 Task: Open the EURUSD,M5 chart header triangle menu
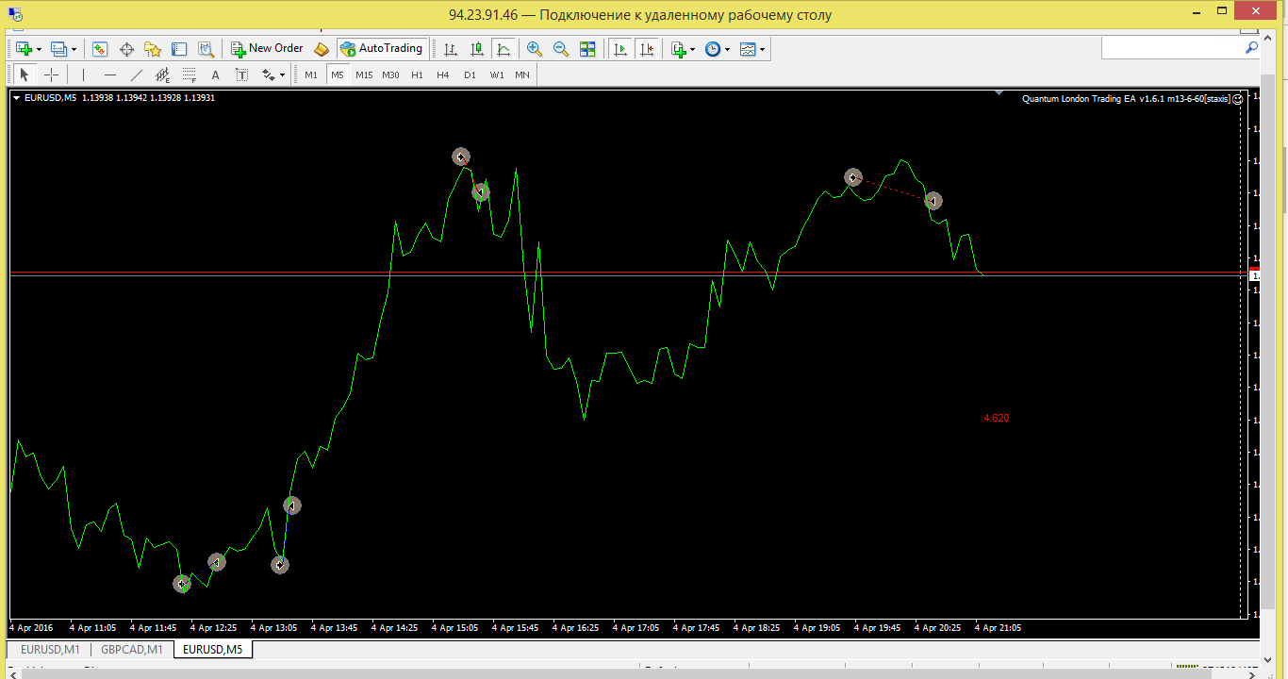(16, 97)
